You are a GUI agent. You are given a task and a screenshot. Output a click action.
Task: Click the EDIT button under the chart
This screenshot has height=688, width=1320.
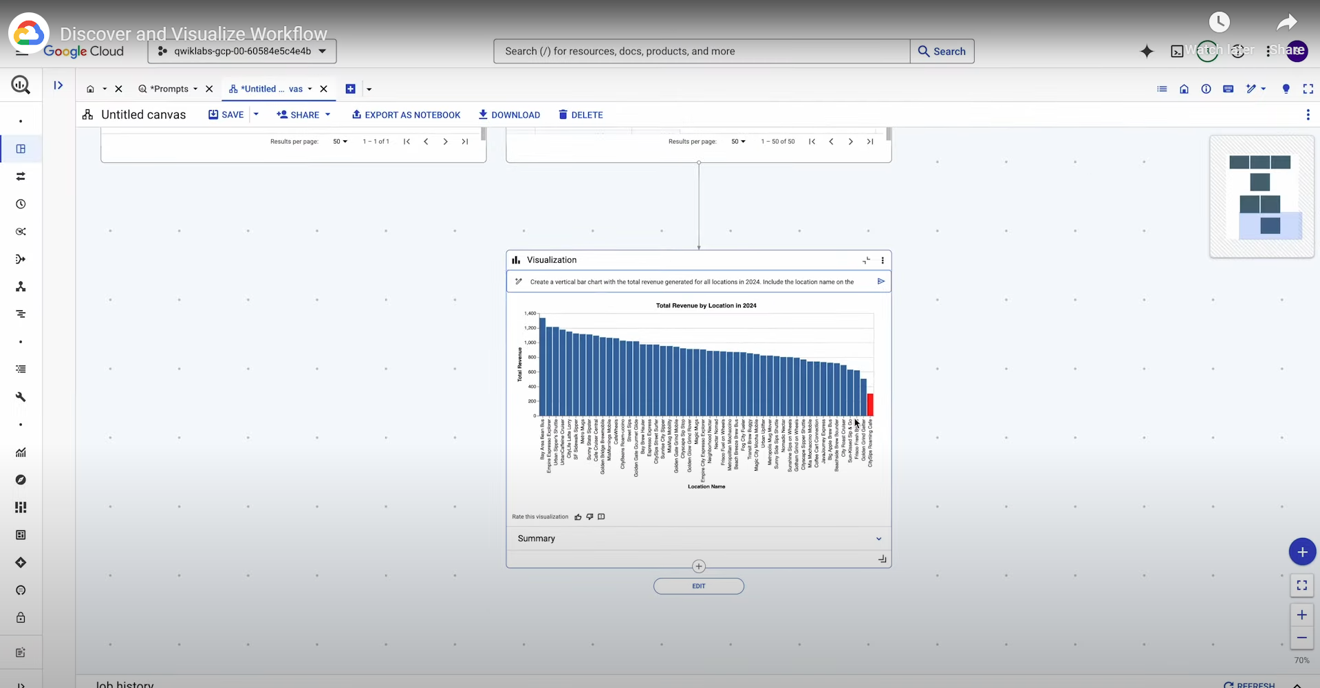(698, 586)
